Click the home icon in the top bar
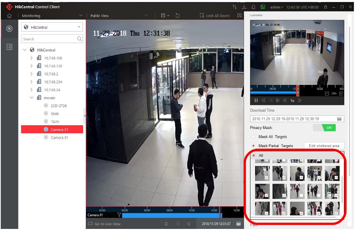Image resolution: width=357 pixels, height=232 pixels. click(x=9, y=16)
